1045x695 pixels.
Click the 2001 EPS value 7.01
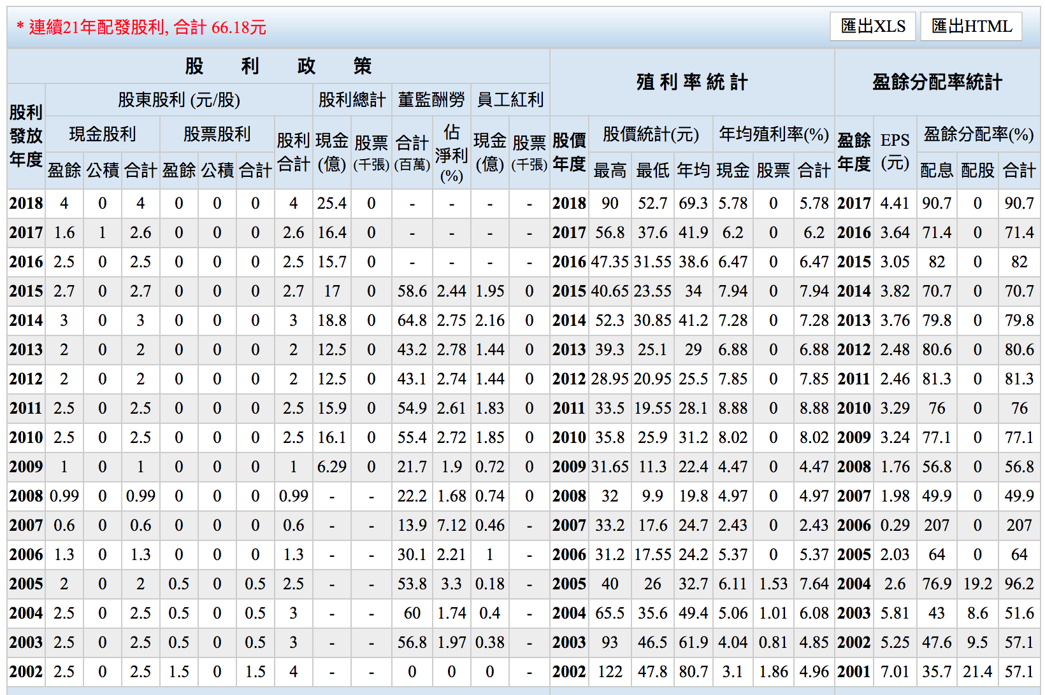click(895, 672)
